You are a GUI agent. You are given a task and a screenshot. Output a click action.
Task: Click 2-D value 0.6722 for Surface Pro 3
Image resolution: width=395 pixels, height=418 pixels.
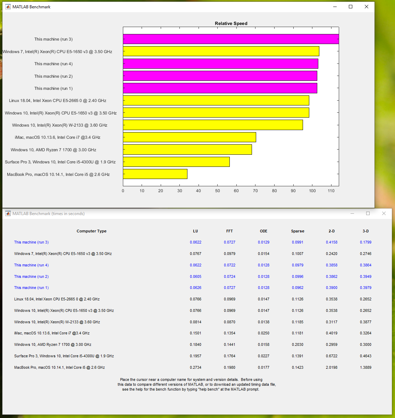click(332, 356)
